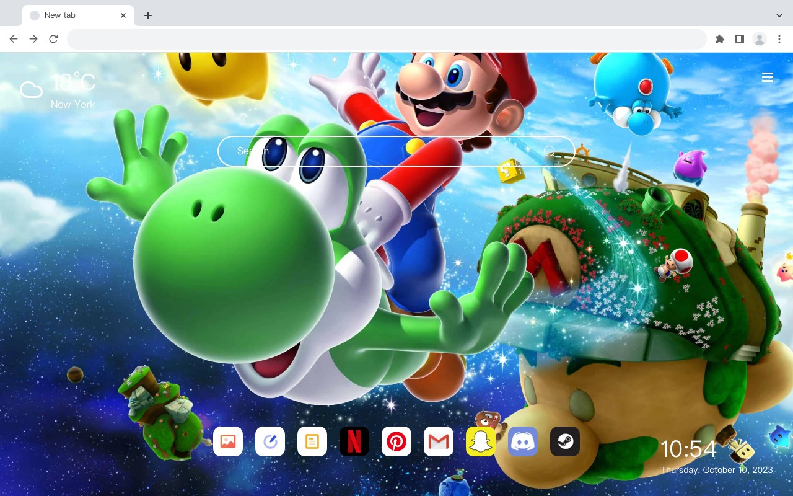Open the Pinterest shortcut

396,441
